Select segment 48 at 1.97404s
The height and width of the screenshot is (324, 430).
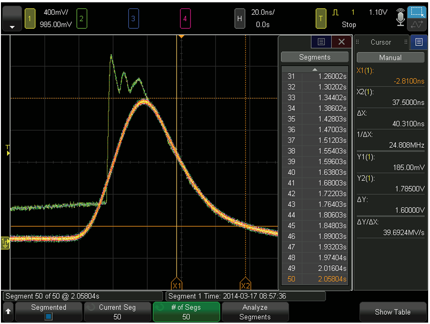click(315, 258)
